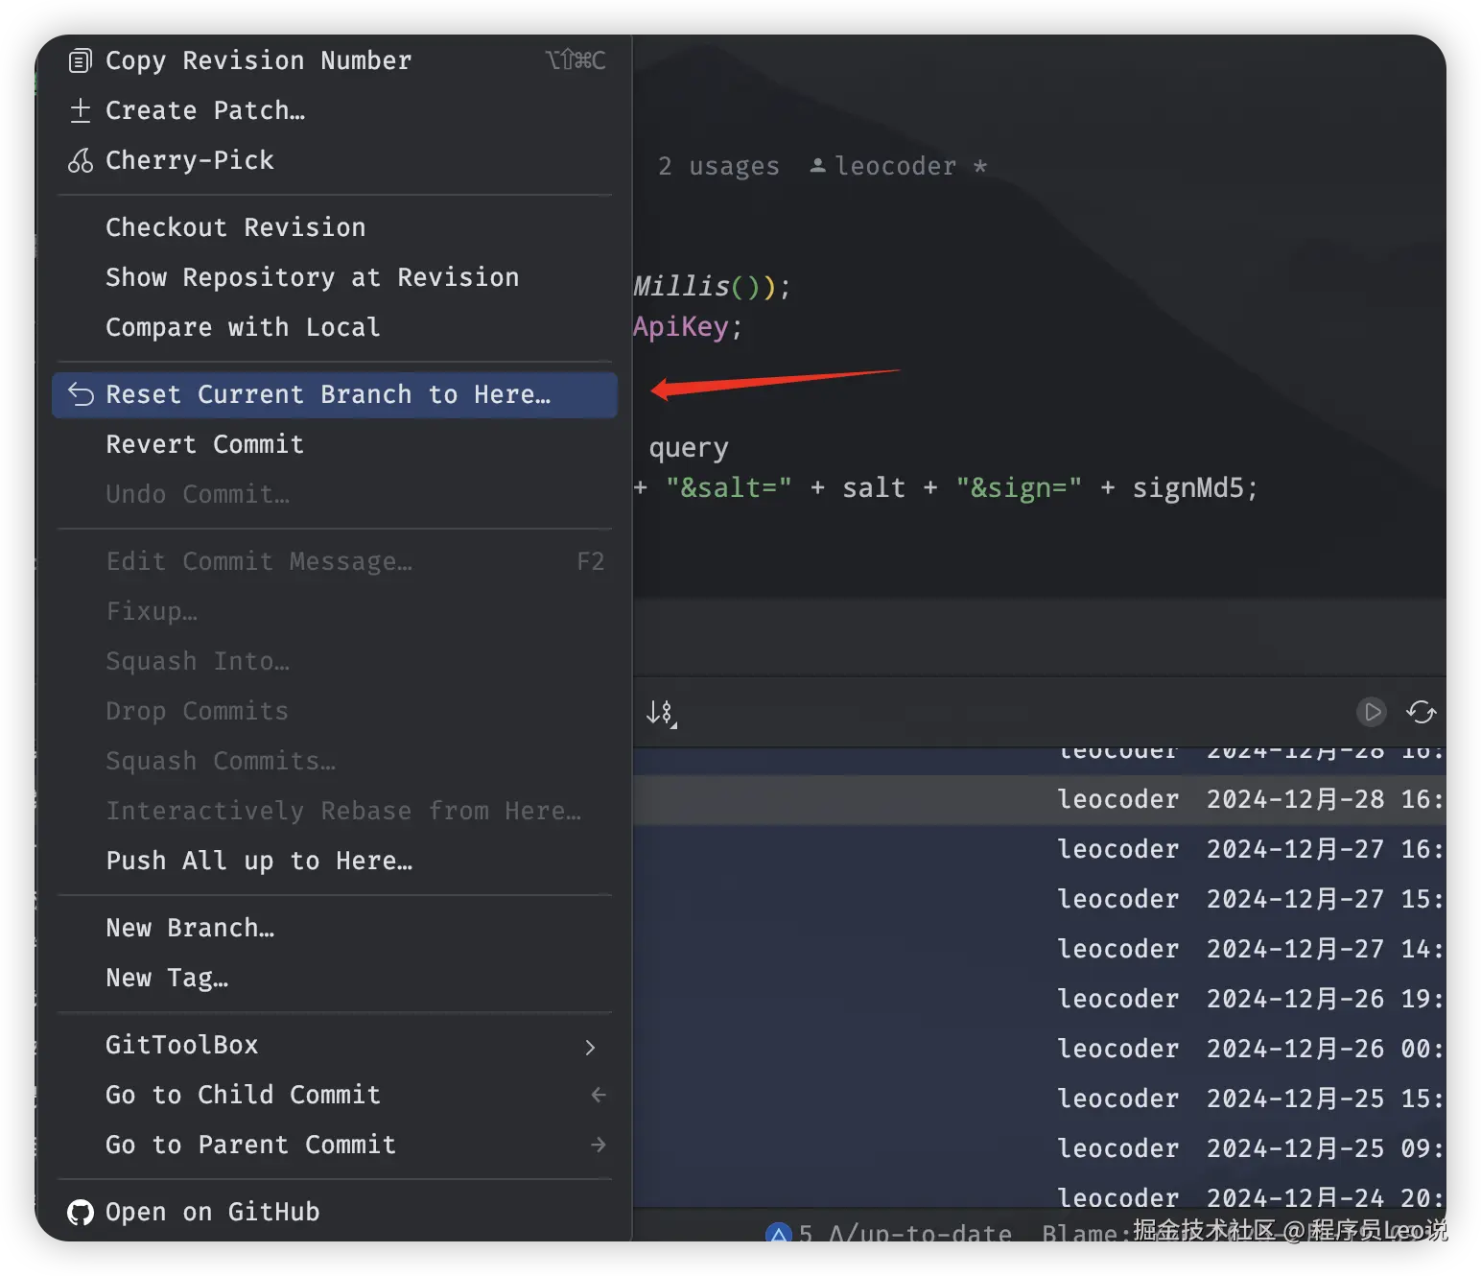The image size is (1481, 1276).
Task: Create a New Branch from menu
Action: pyautogui.click(x=190, y=928)
